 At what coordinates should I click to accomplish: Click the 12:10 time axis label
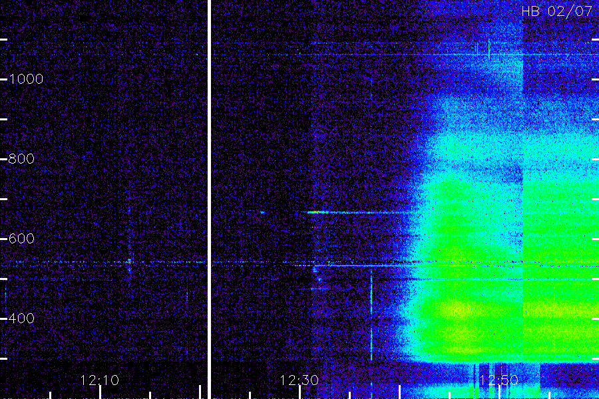point(100,380)
